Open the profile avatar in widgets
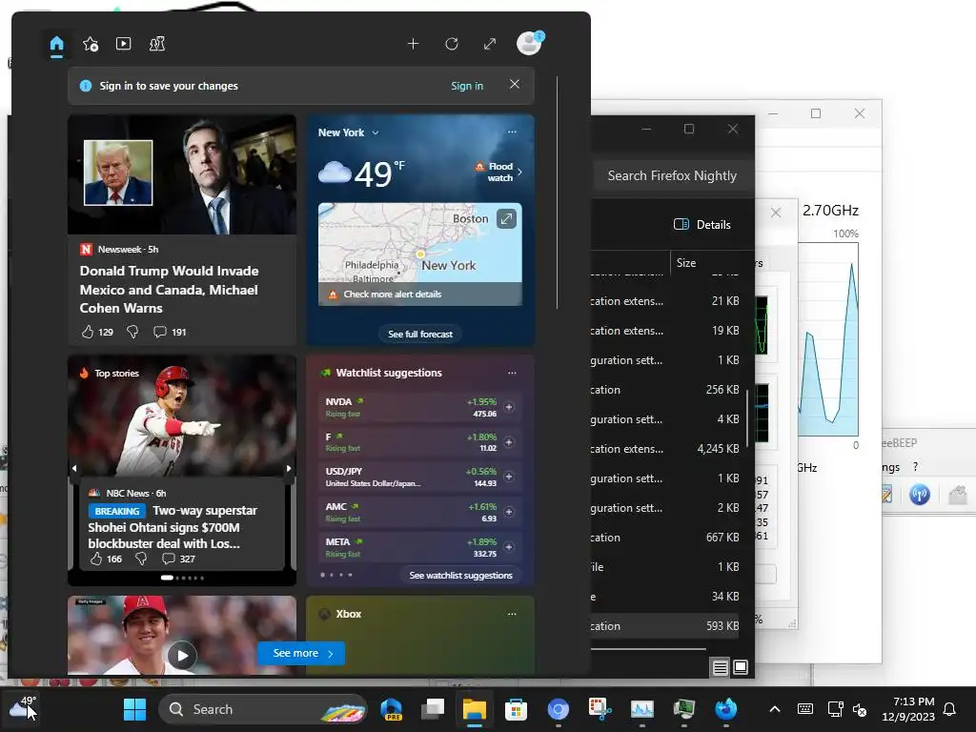This screenshot has width=976, height=732. (x=529, y=43)
